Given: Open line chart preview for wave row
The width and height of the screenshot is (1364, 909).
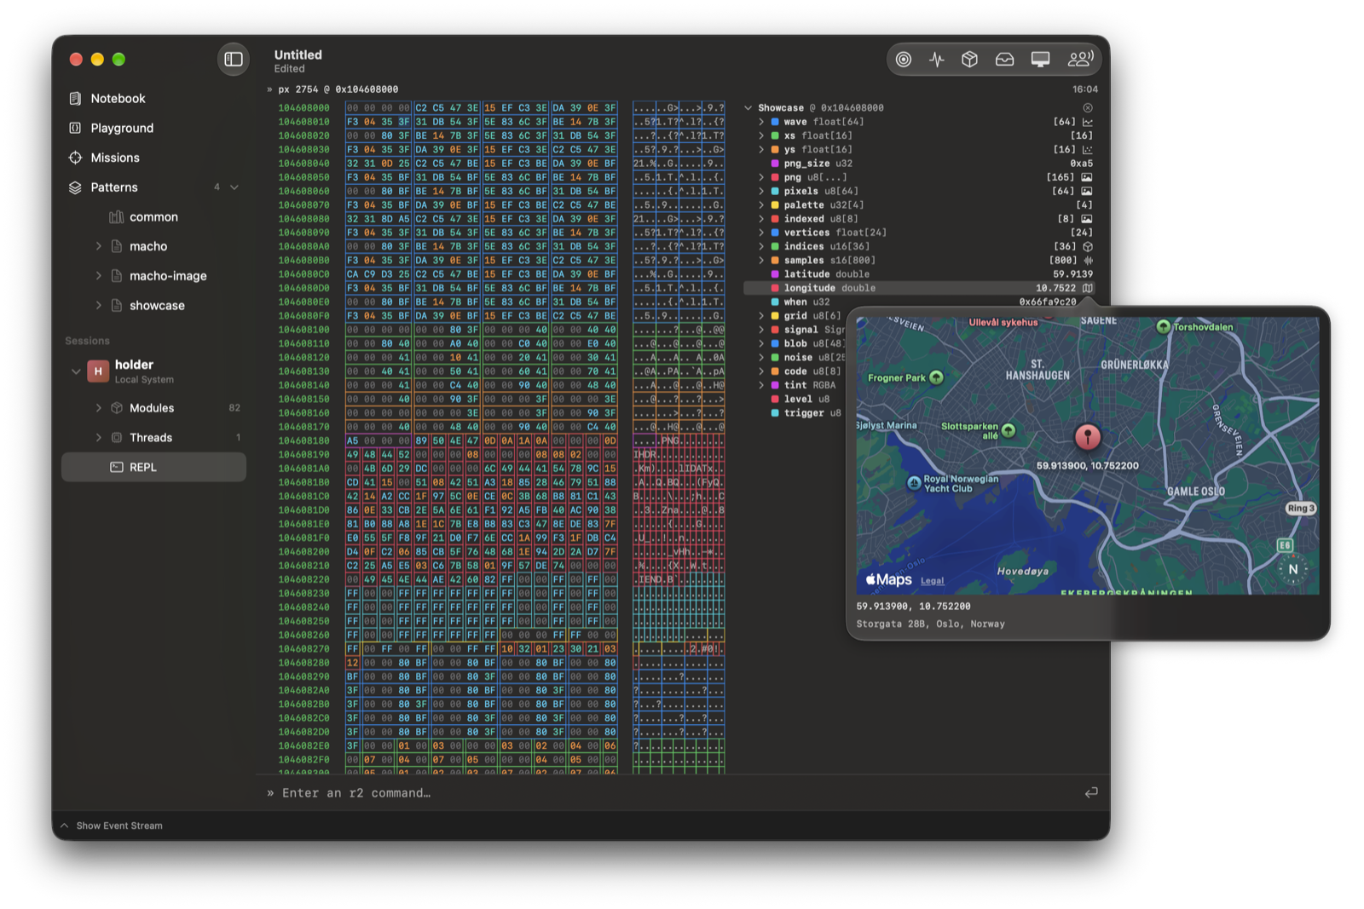Looking at the screenshot, I should click(1088, 122).
